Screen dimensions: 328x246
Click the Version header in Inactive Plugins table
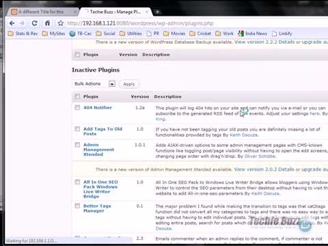(140, 96)
